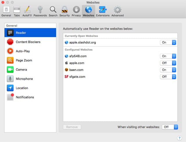The height and width of the screenshot is (142, 186).
Task: Open the Extensions preferences pane
Action: (103, 11)
